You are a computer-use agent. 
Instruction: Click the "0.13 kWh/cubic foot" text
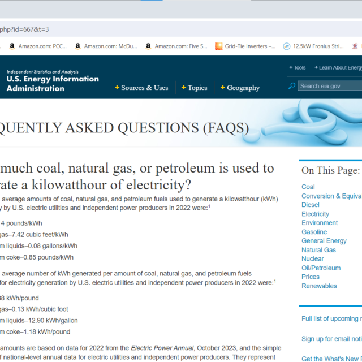[x=40, y=309]
